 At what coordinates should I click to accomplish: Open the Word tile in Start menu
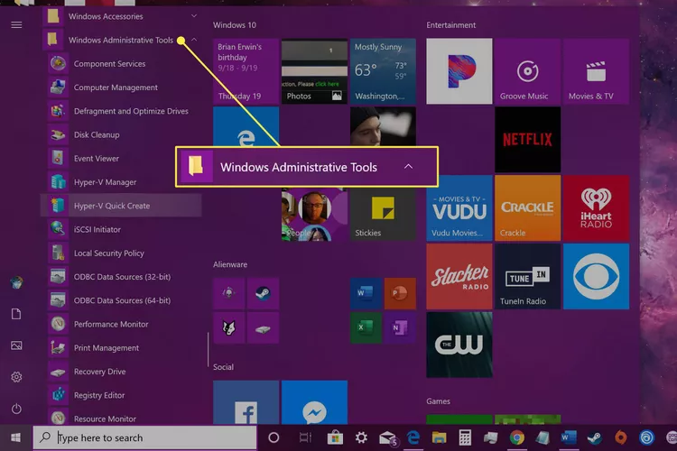[366, 293]
